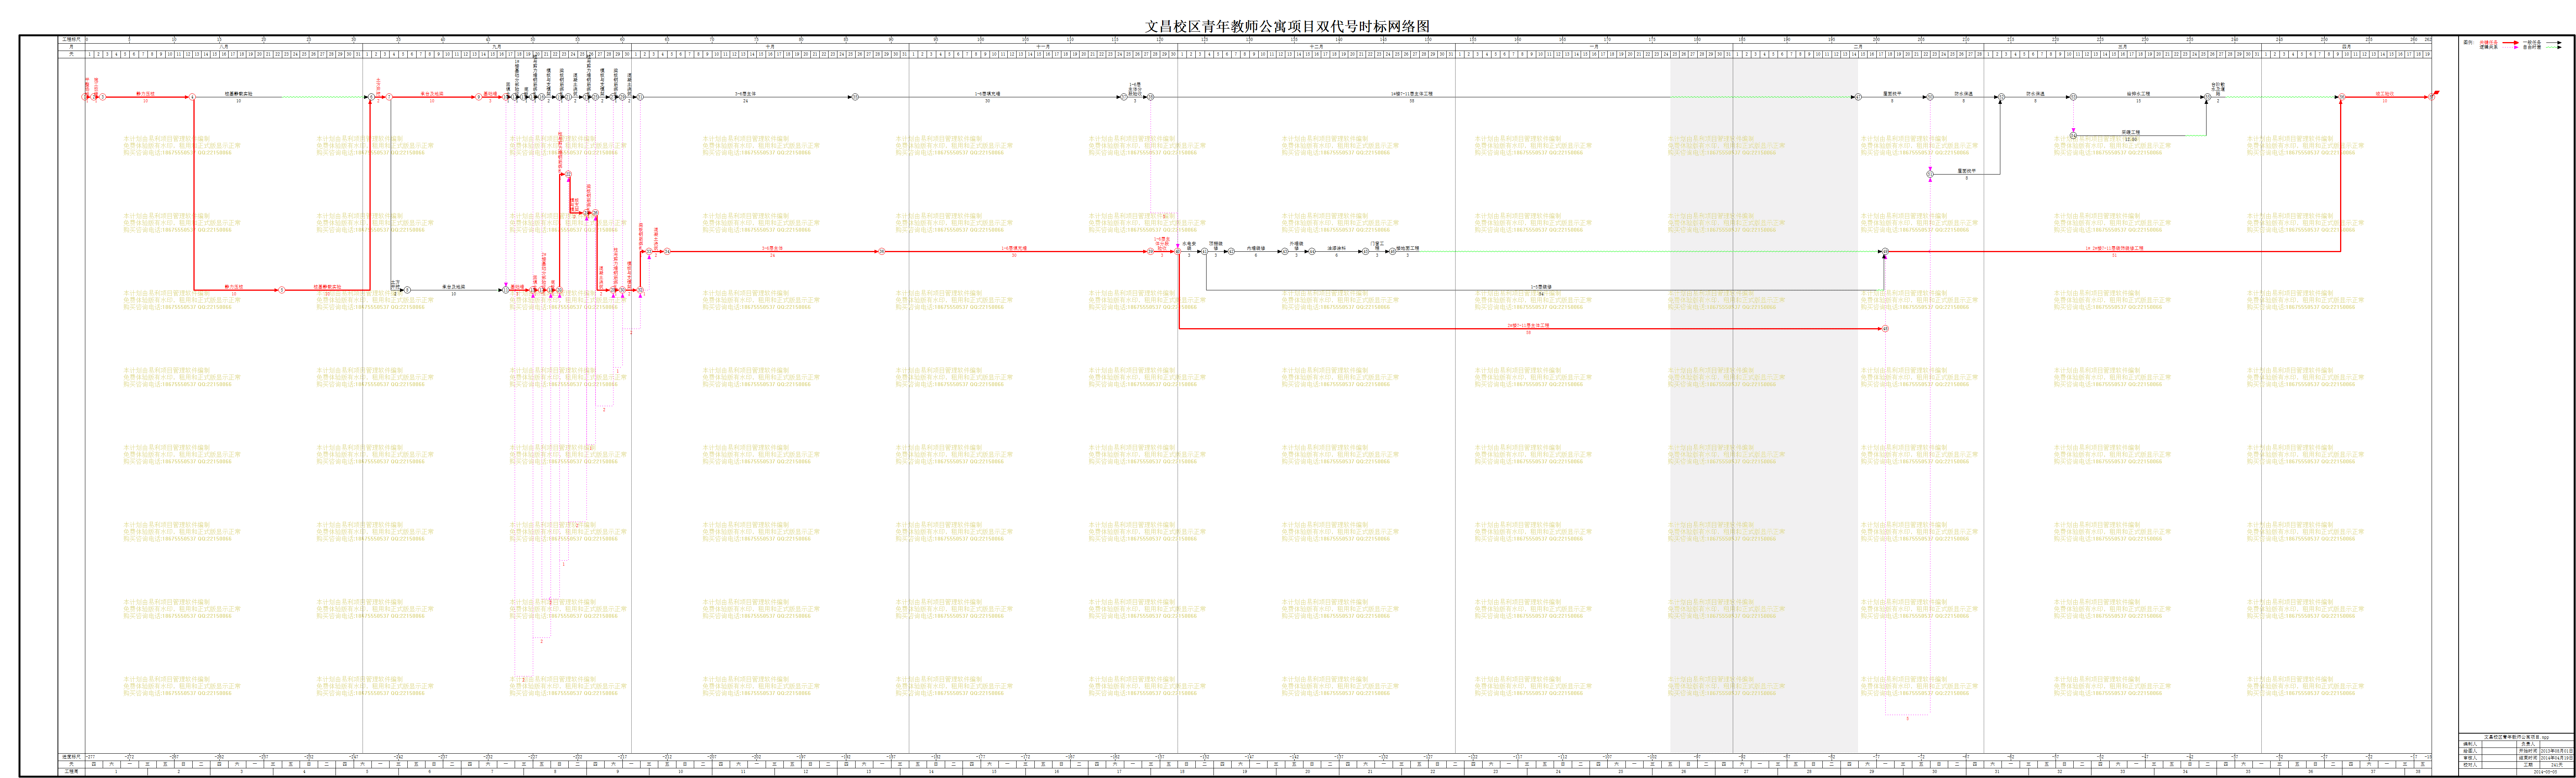Click the 1-5层装修 task label
The image size is (2576, 778).
click(x=1541, y=287)
